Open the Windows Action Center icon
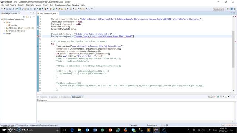Screen dimensions: 237x133 (232, 130)
